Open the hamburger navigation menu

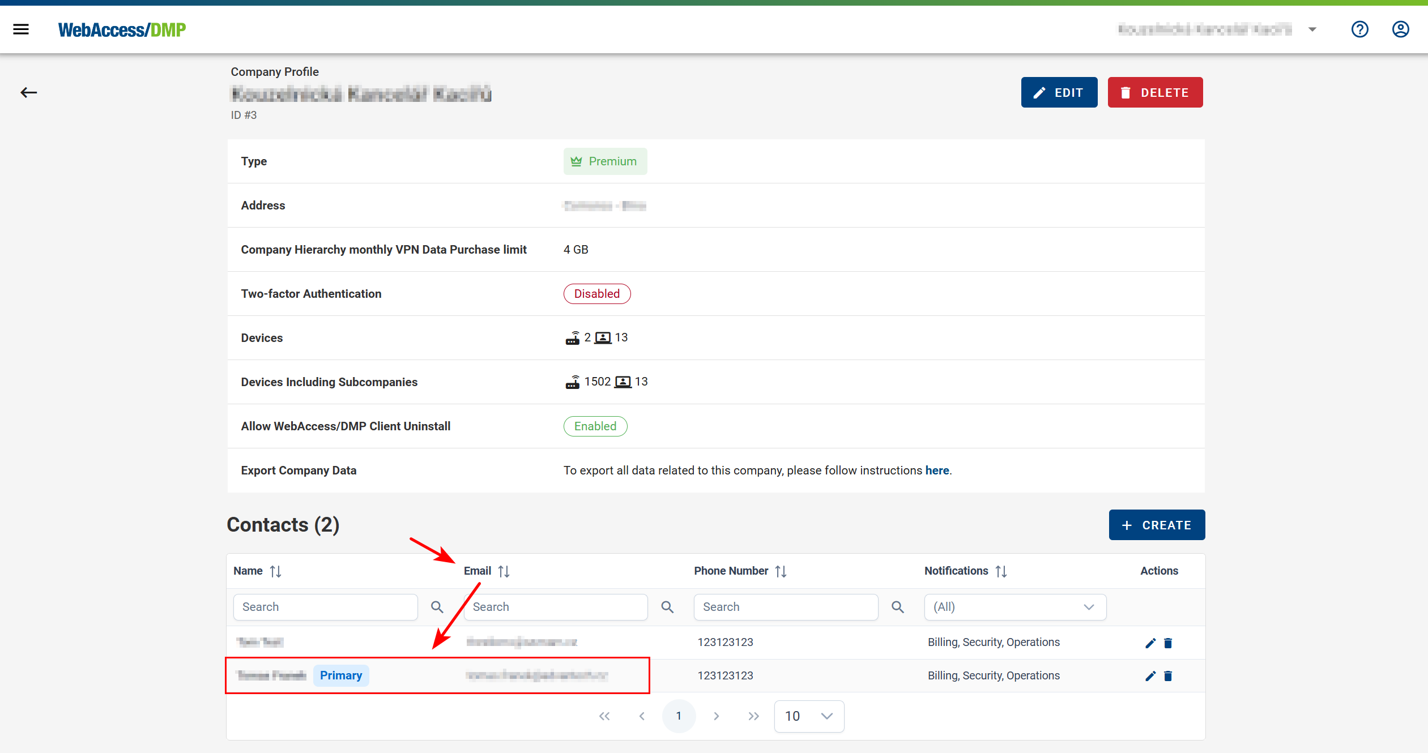click(x=21, y=29)
